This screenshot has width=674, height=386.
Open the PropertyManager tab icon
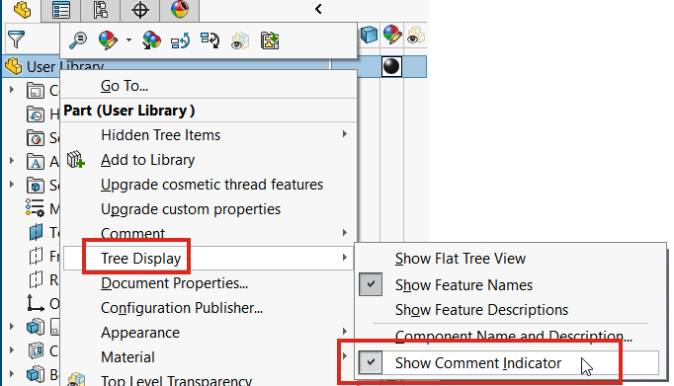tap(60, 10)
